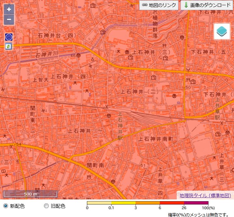Select the 新配色 radio button
Viewport: 234px width, 217px height.
coord(6,206)
